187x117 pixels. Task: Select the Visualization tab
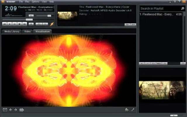pyautogui.click(x=42, y=32)
